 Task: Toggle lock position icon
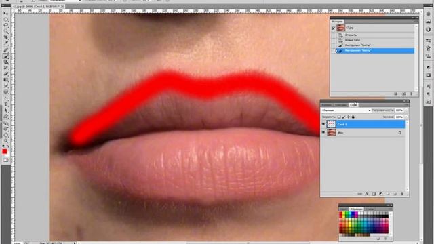349,117
